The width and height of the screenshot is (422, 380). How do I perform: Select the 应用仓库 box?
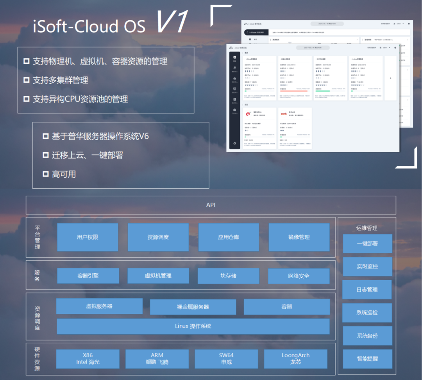pos(229,237)
